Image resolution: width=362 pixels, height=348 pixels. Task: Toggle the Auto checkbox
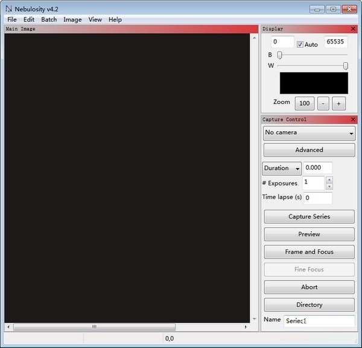300,44
